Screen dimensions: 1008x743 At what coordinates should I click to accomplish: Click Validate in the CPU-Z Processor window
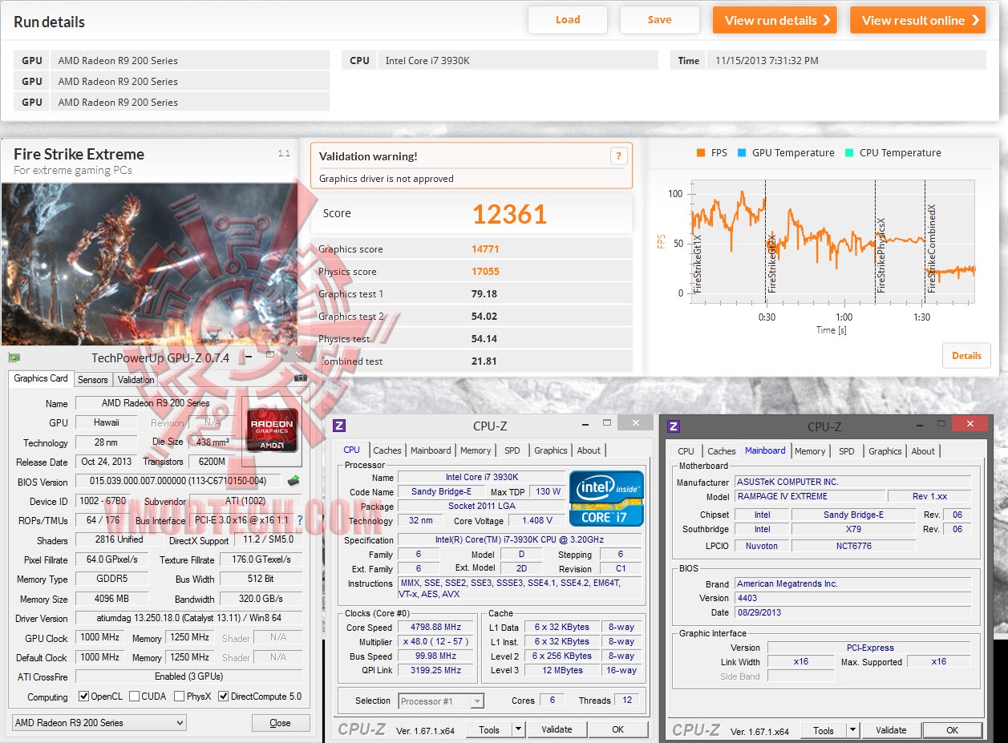[557, 729]
